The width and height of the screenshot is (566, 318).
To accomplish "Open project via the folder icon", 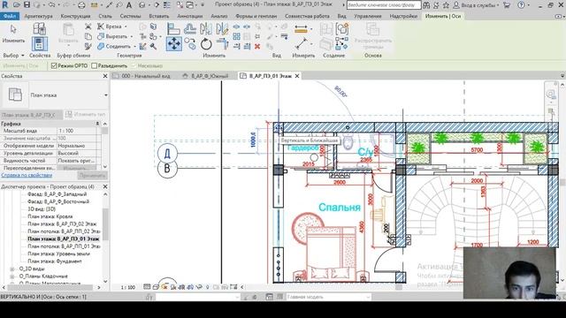I will tap(16, 5).
